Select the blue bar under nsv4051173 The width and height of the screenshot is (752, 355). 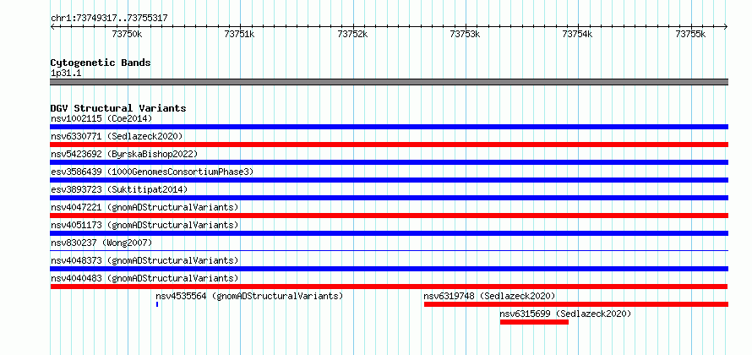click(389, 233)
